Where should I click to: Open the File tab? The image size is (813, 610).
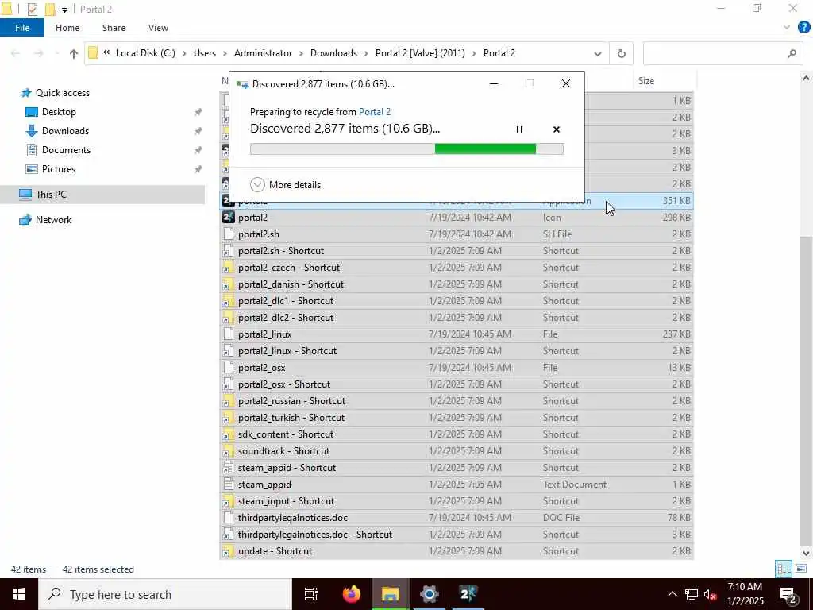(21, 28)
